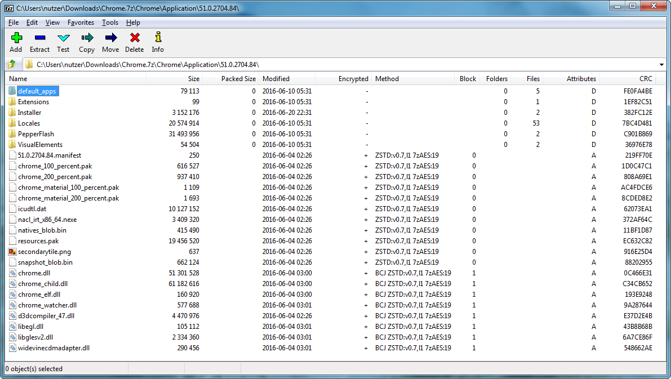671x379 pixels.
Task: Select the snapshot_blob.bin file name
Action: coord(46,262)
